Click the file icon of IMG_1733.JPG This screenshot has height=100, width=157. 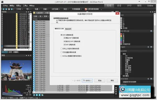(x=34, y=63)
